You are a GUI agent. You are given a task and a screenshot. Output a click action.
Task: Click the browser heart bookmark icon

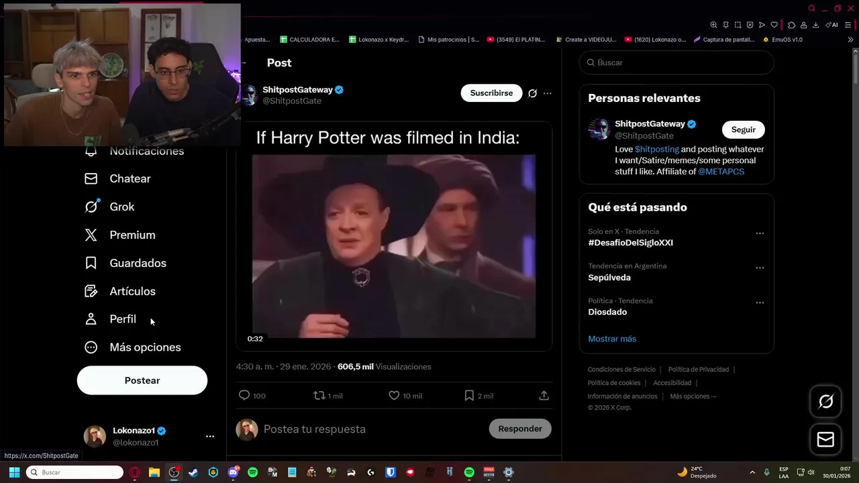coord(774,25)
